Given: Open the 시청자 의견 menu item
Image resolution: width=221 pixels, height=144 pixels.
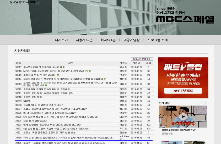Looking at the screenshot, I should tap(84, 40).
